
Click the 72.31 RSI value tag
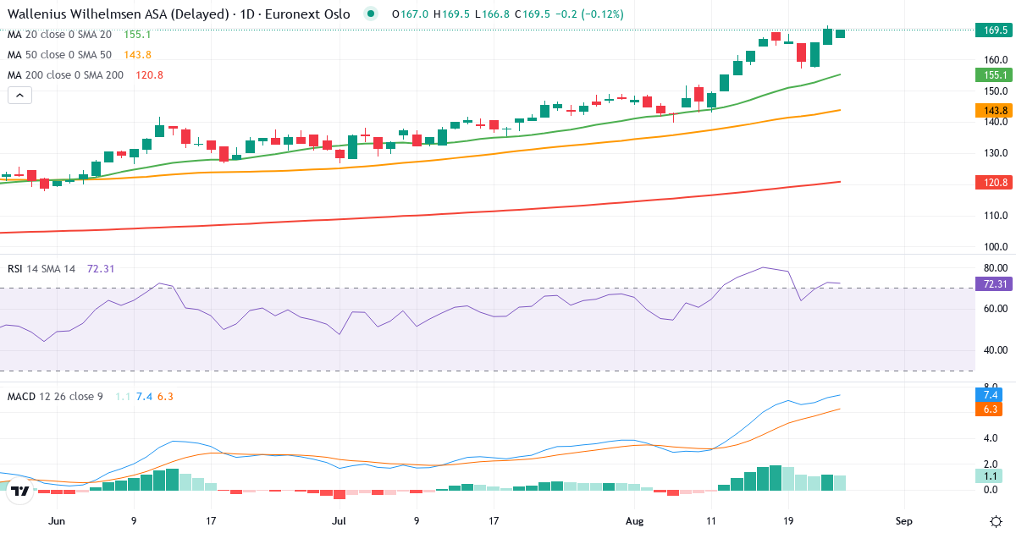(993, 284)
